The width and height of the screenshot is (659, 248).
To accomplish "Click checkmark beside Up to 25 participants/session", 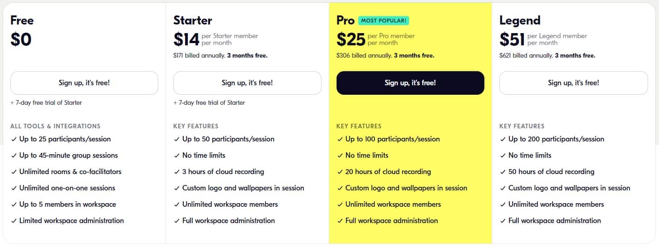I will [x=14, y=140].
